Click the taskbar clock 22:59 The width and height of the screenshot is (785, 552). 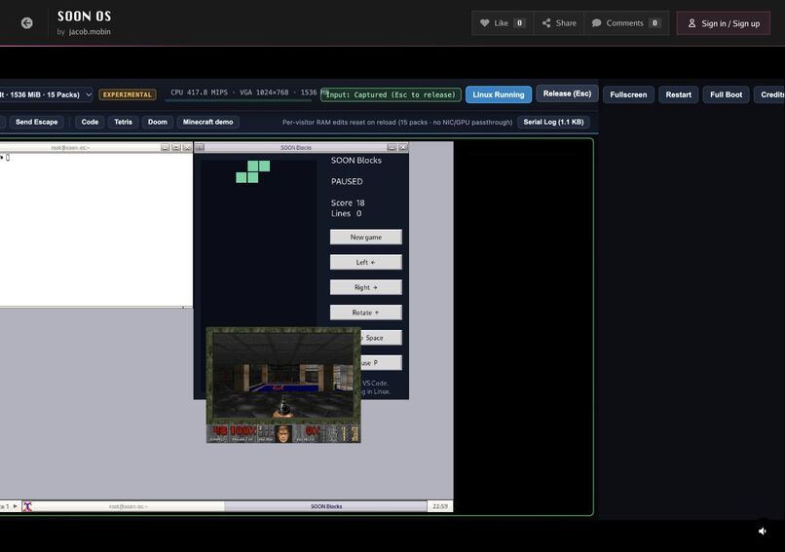click(x=440, y=506)
